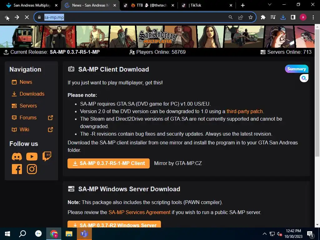Click the Wiki external link icon

coord(50,130)
